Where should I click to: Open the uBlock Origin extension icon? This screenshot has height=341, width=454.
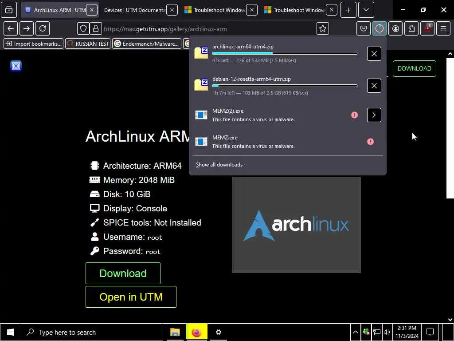coord(427,28)
